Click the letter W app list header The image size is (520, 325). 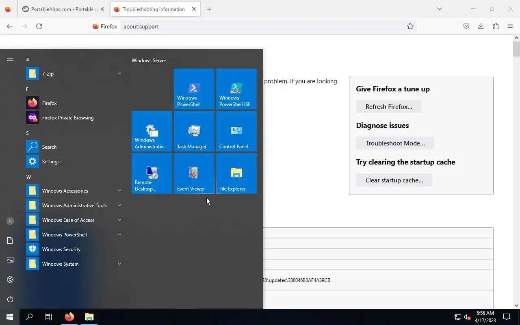click(x=28, y=177)
